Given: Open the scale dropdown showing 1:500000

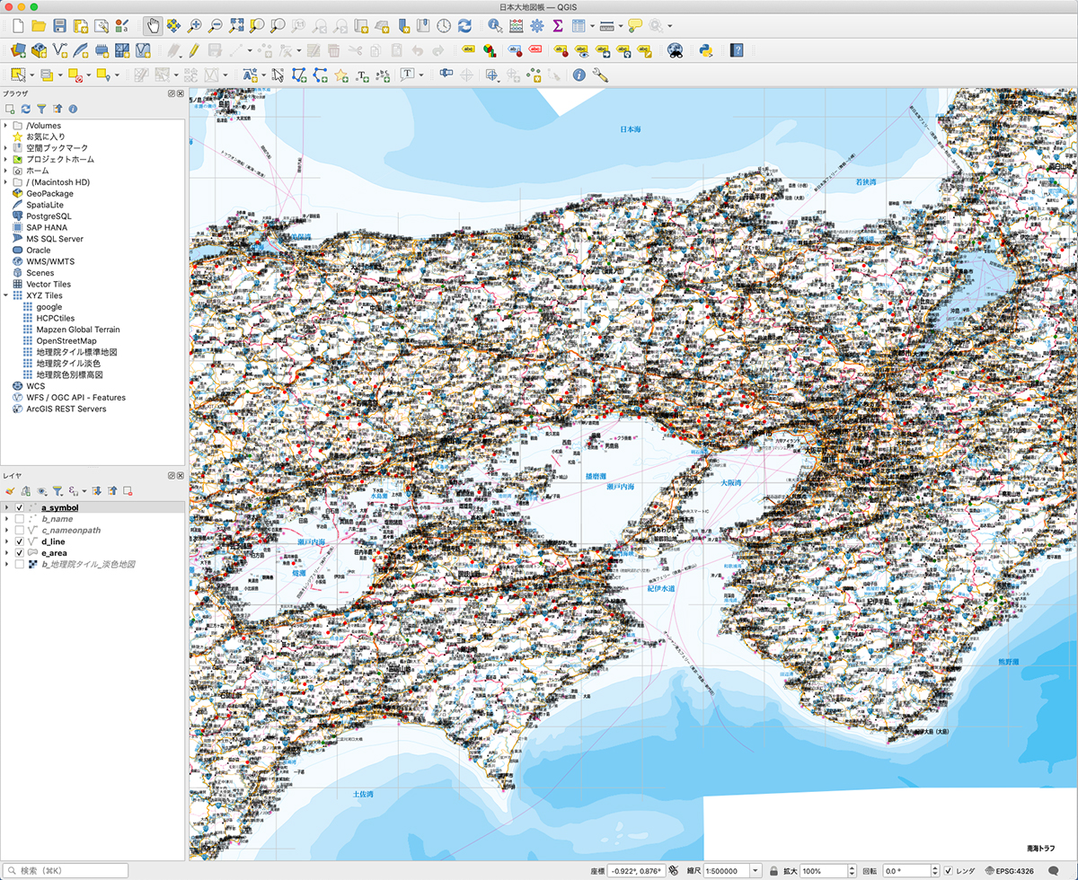Looking at the screenshot, I should (756, 871).
